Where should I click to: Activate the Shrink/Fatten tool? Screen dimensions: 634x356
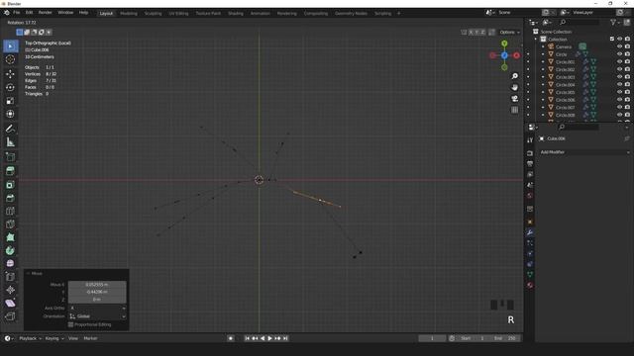(10, 290)
